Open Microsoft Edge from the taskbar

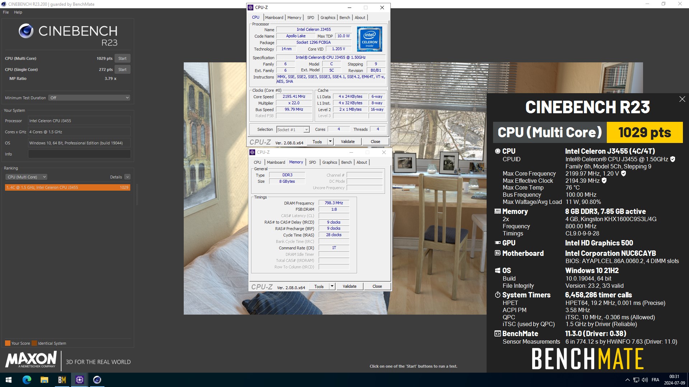[x=27, y=380]
